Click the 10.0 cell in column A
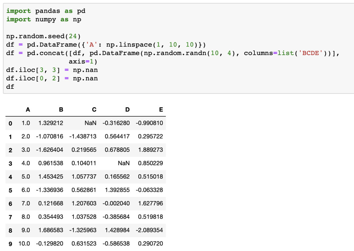The width and height of the screenshot is (354, 251). [24, 243]
